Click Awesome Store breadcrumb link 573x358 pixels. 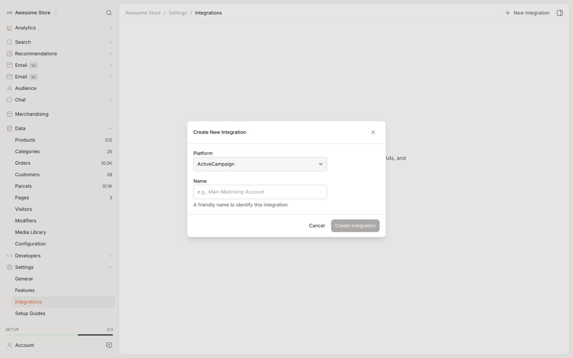coord(143,13)
